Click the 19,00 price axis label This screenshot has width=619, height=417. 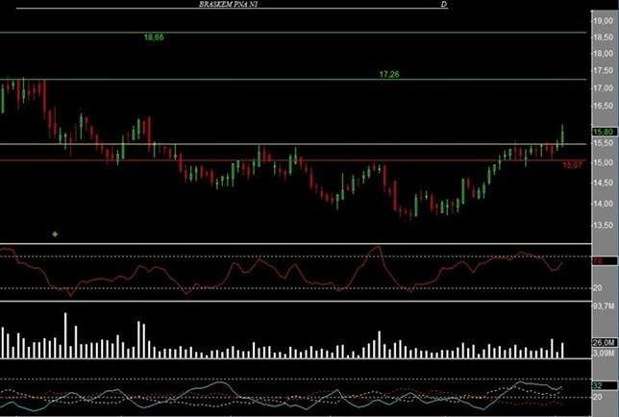point(603,18)
